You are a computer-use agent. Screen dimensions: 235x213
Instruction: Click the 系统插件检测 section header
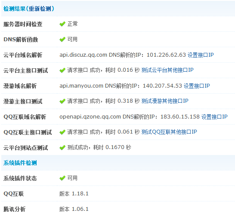click(x=20, y=163)
